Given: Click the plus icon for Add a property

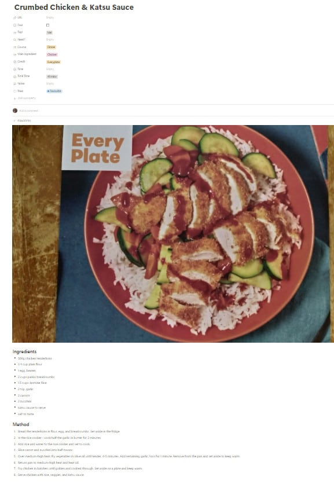Looking at the screenshot, I should click(14, 98).
